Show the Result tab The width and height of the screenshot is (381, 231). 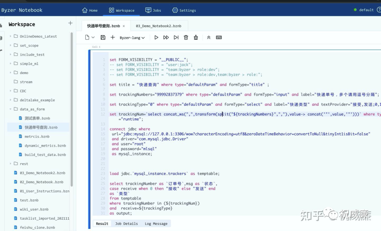click(x=102, y=224)
